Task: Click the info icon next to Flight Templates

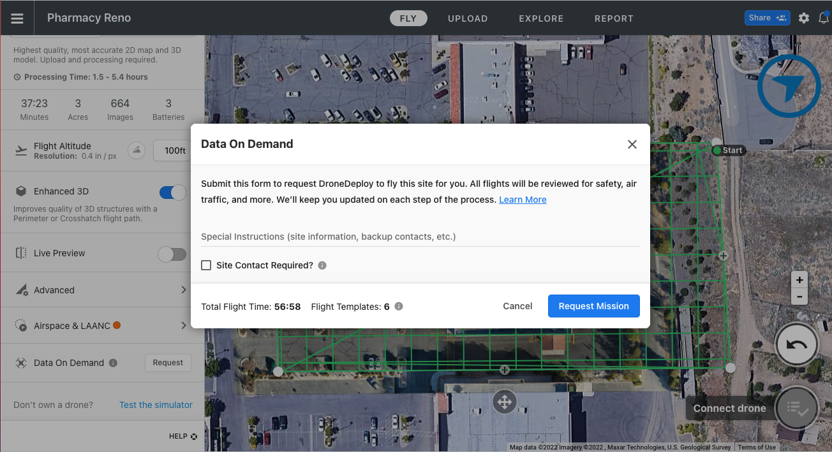Action: point(399,306)
